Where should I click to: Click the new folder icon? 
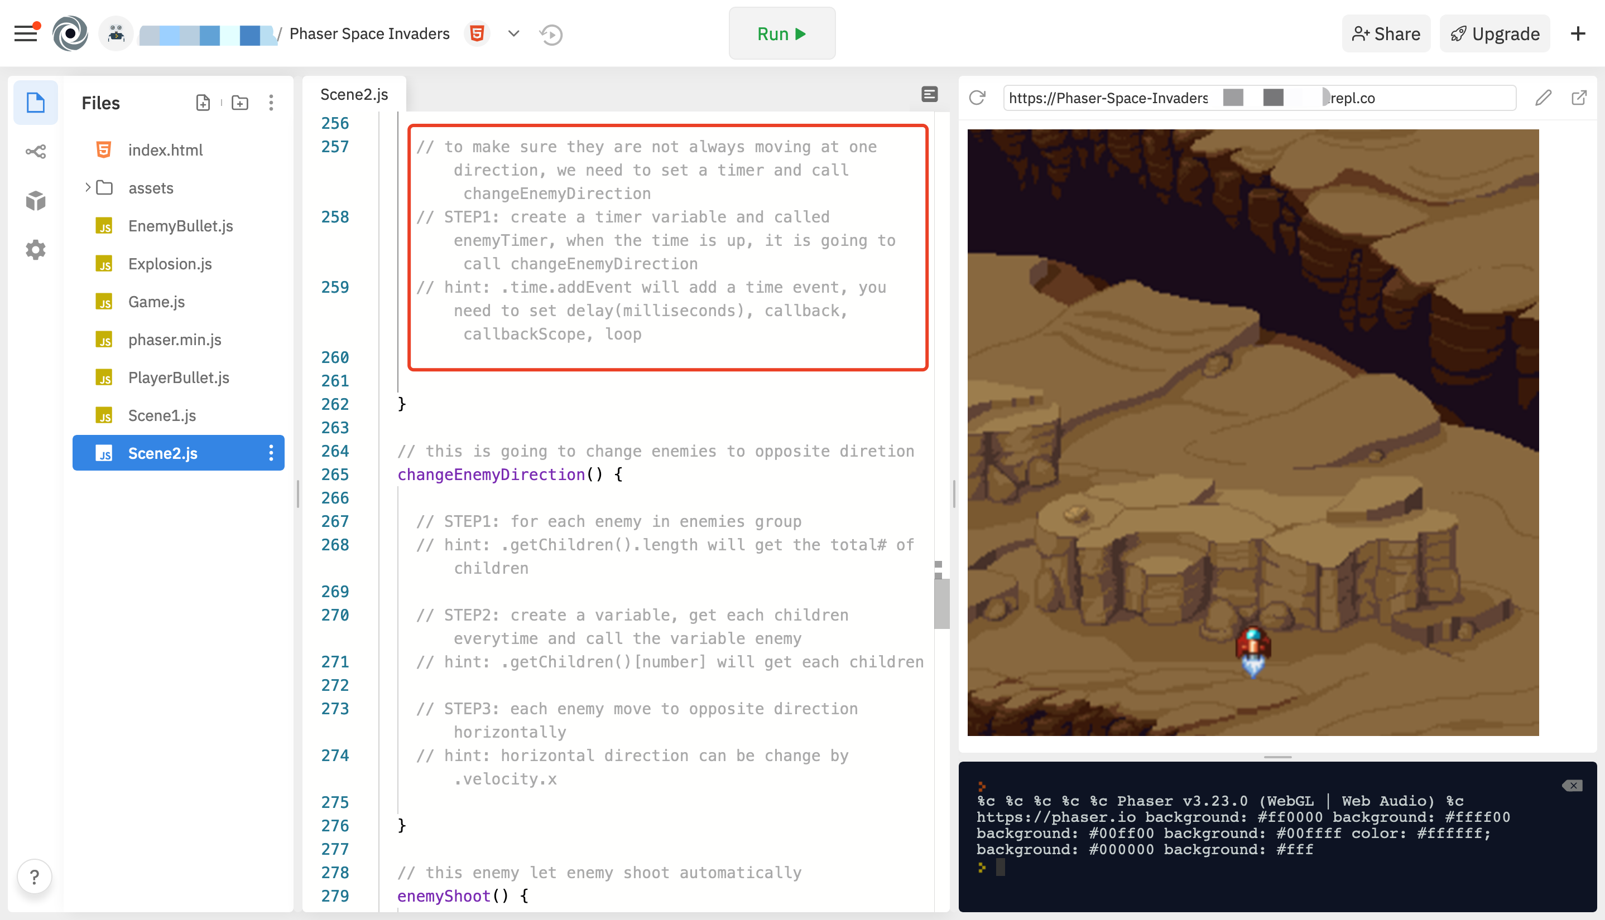[x=239, y=103]
